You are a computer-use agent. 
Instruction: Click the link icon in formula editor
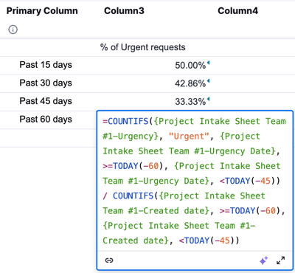coord(109,260)
